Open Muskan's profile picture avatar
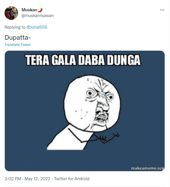The height and width of the screenshot is (187, 170). coord(11,13)
